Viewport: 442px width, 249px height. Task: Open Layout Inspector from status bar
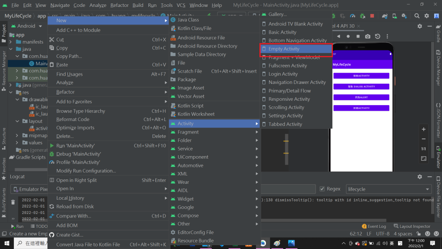pos(412,226)
